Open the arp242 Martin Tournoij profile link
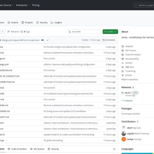The image size is (154, 154). [x=138, y=133]
